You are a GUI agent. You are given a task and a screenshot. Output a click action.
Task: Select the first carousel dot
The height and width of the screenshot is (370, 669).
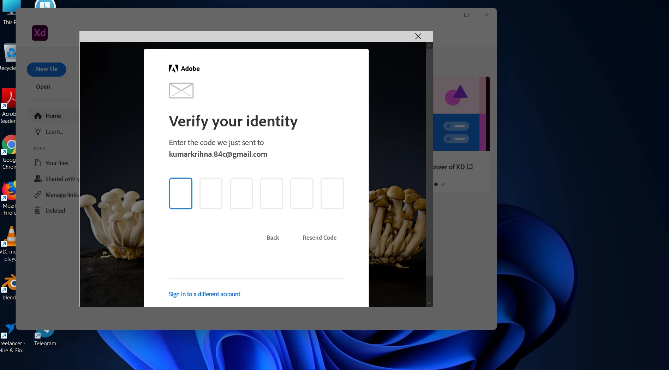click(436, 184)
